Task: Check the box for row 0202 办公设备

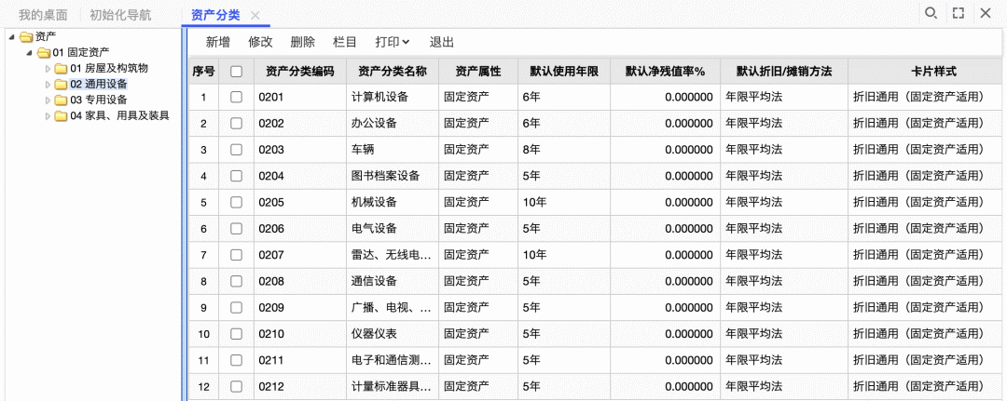Action: (236, 124)
